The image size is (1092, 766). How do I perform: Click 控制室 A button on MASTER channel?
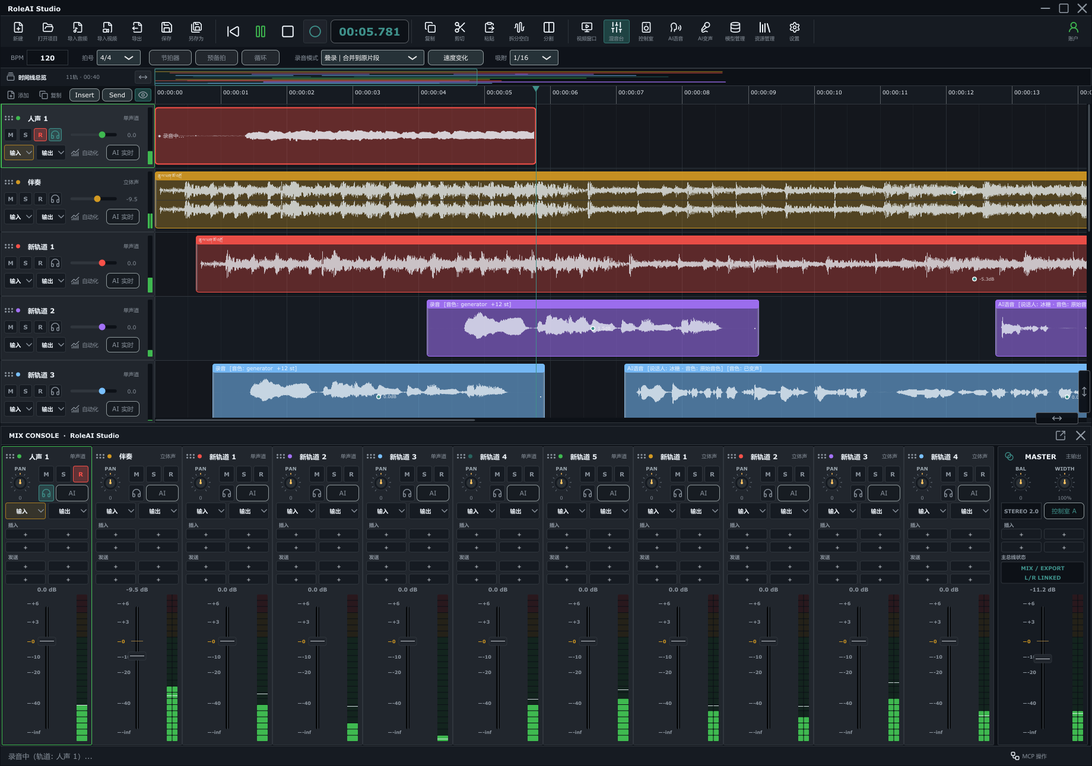tap(1064, 511)
